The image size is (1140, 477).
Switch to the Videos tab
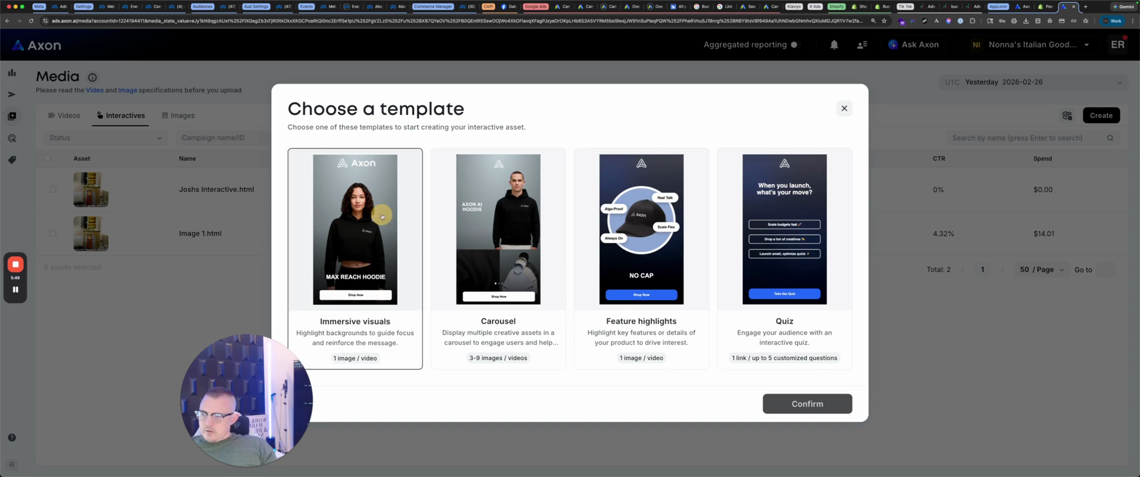[x=64, y=116]
